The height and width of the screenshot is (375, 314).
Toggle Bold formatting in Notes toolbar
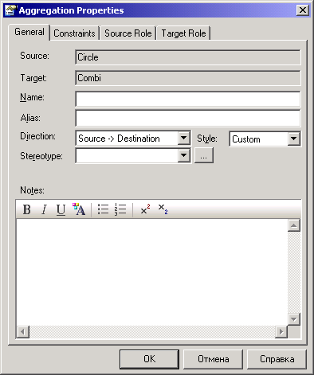click(26, 209)
